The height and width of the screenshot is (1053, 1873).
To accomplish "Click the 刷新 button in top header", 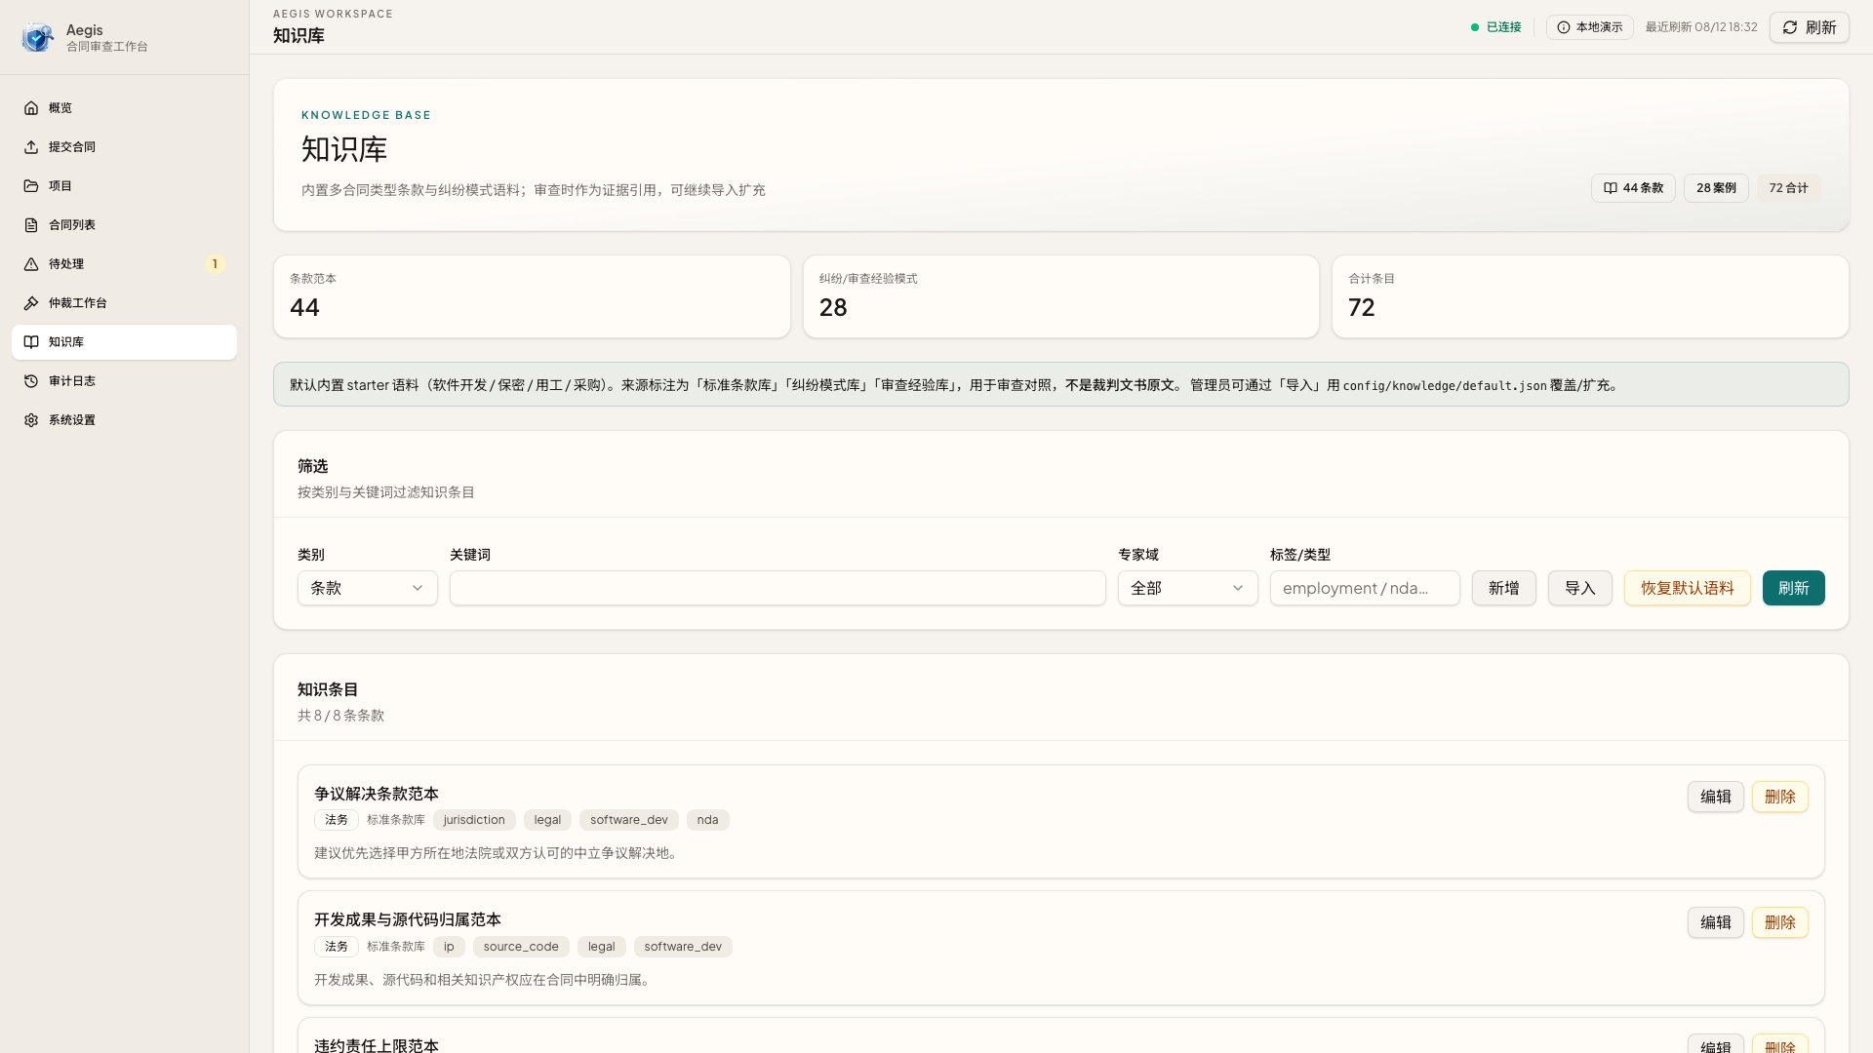I will click(1810, 27).
